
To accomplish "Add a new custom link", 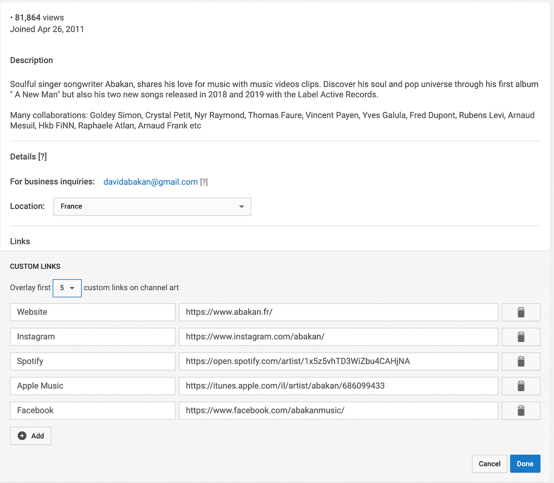I will pos(30,436).
